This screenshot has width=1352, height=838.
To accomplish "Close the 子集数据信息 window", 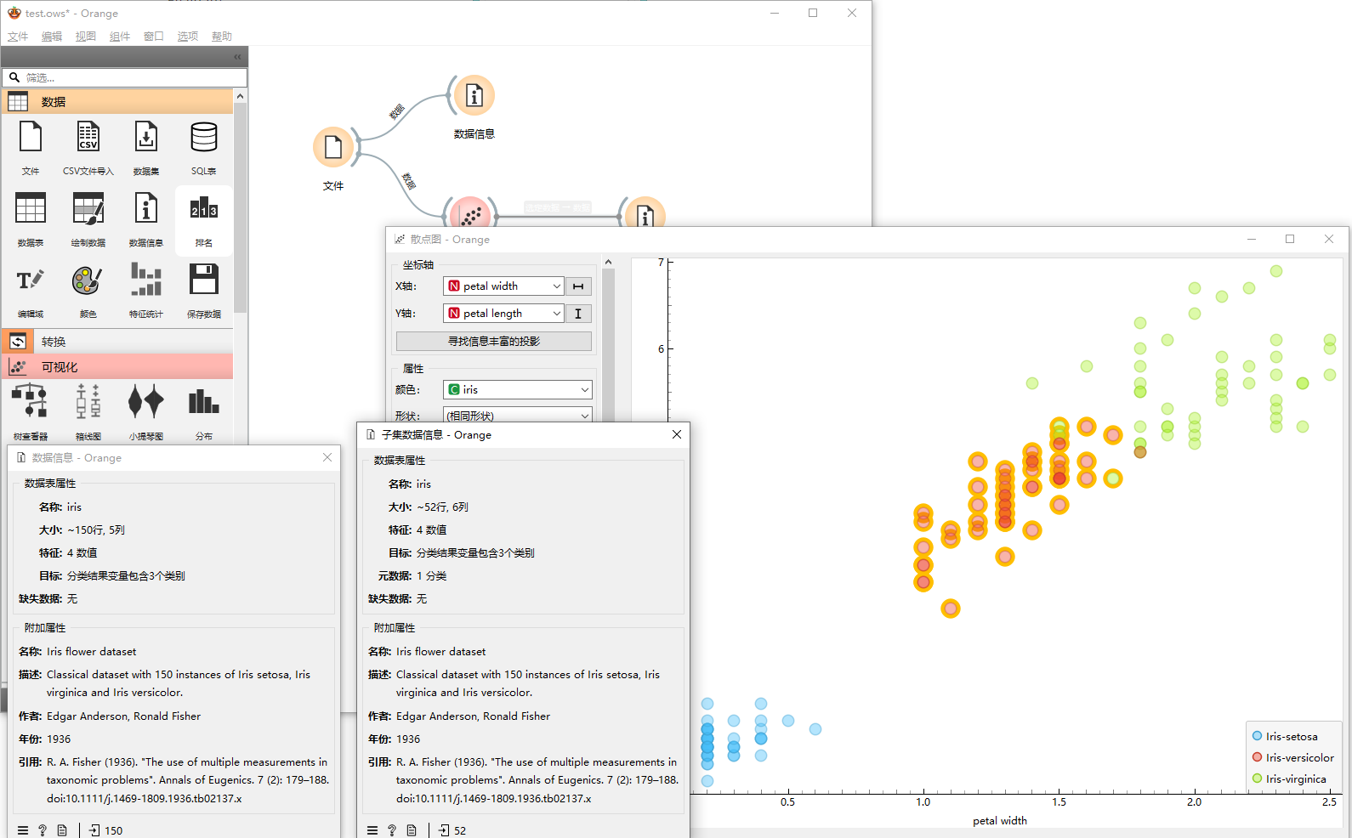I will (677, 434).
